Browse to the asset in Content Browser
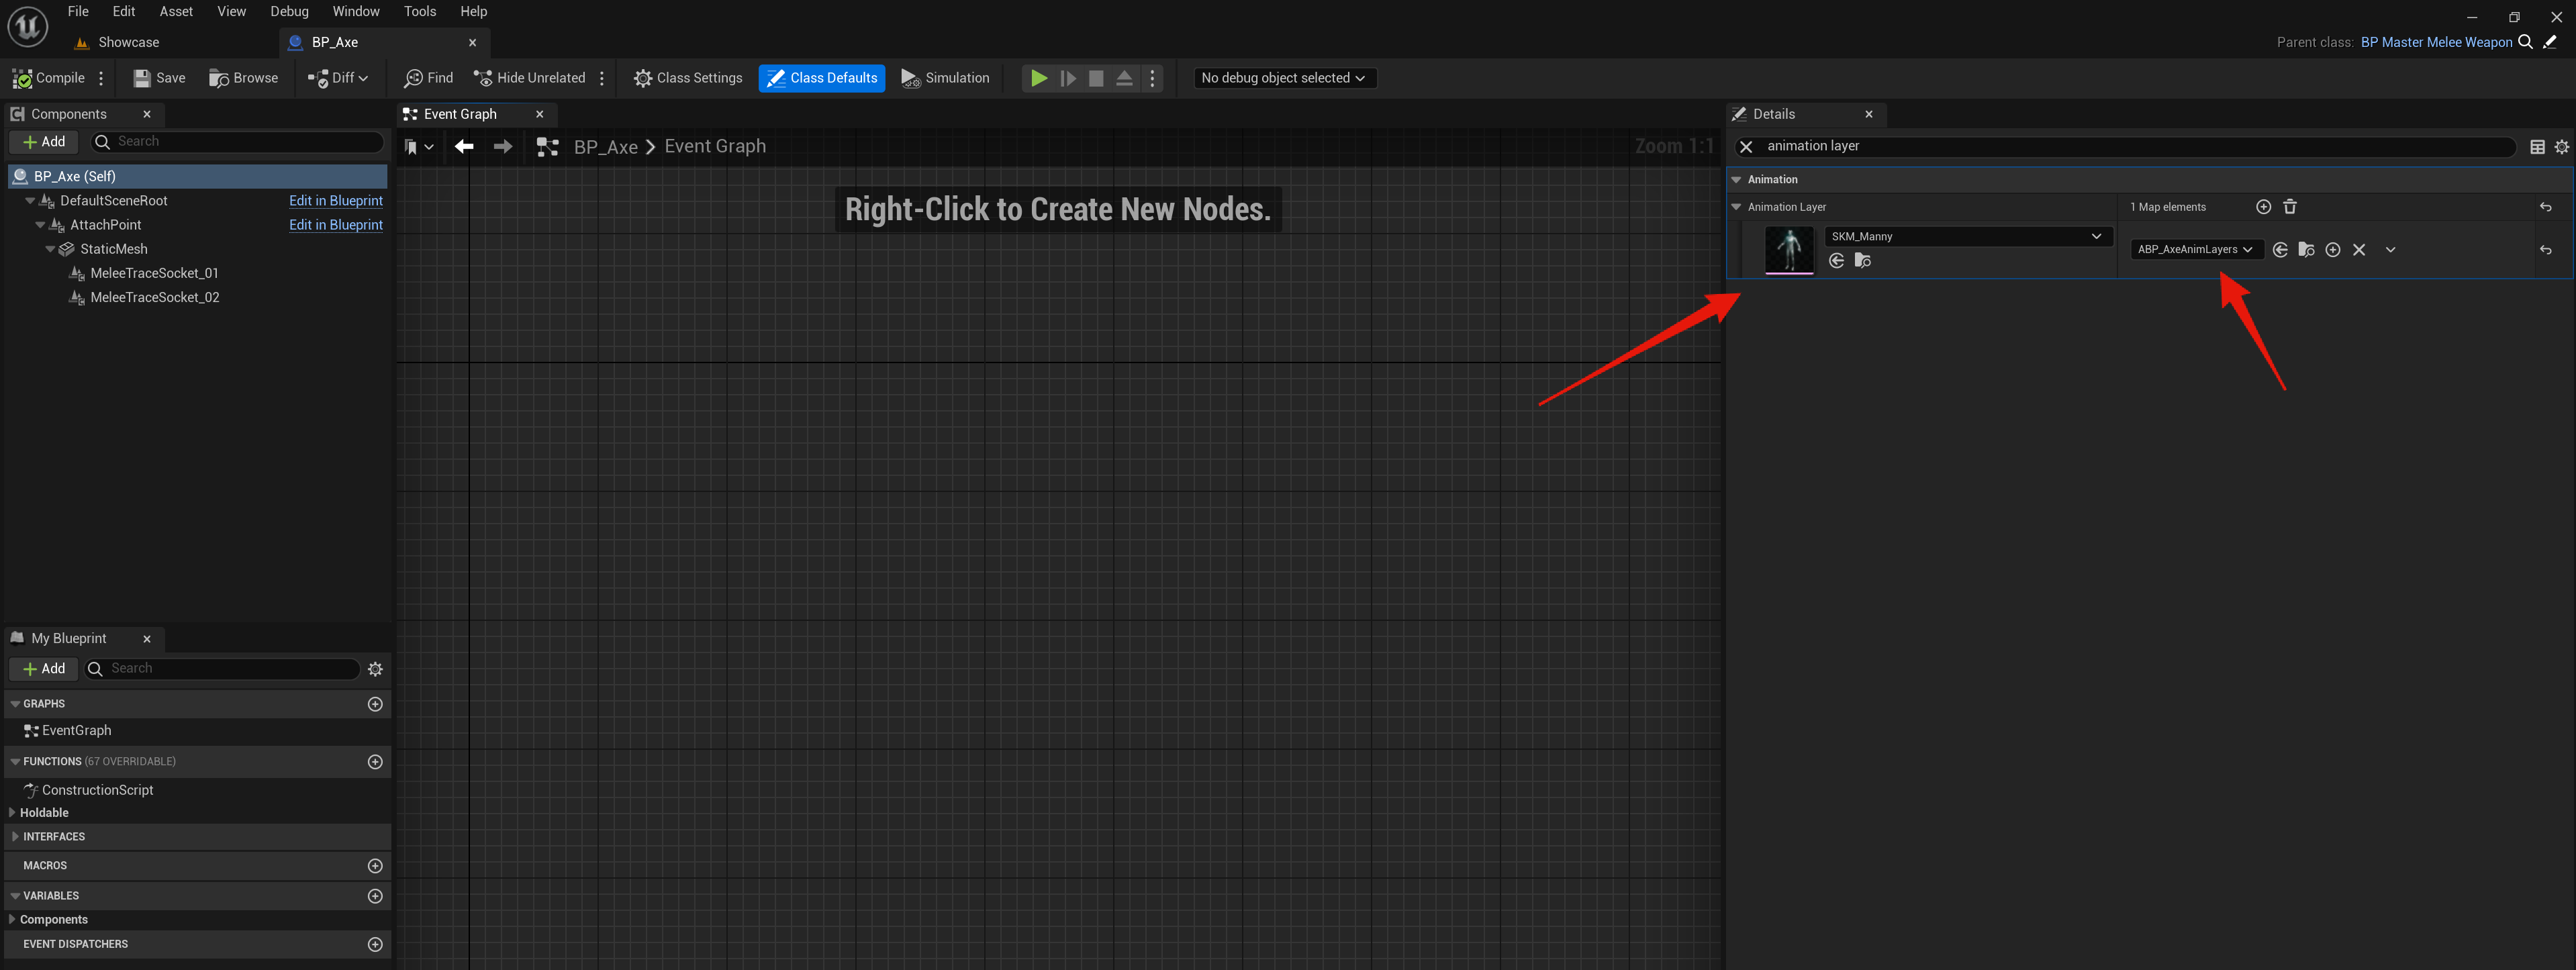Screen dimensions: 2576x970 coord(243,77)
